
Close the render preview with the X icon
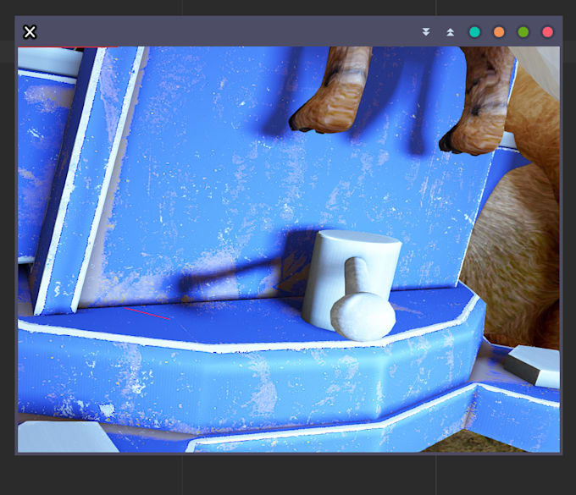tap(30, 32)
